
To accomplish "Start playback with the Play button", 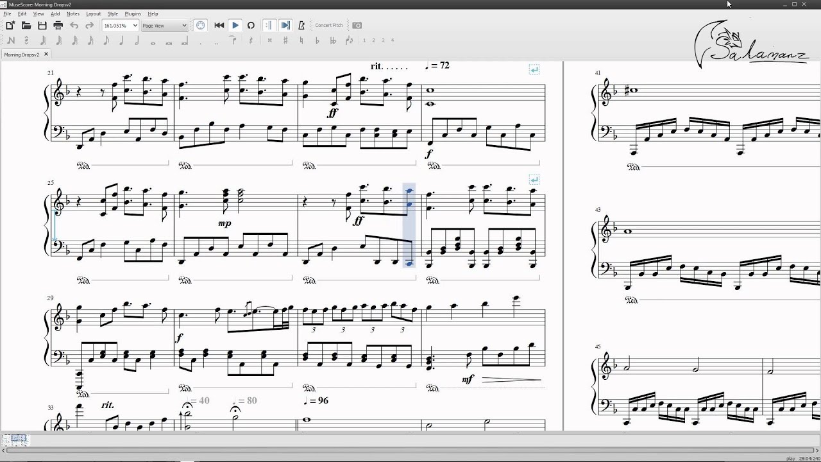I will point(235,26).
